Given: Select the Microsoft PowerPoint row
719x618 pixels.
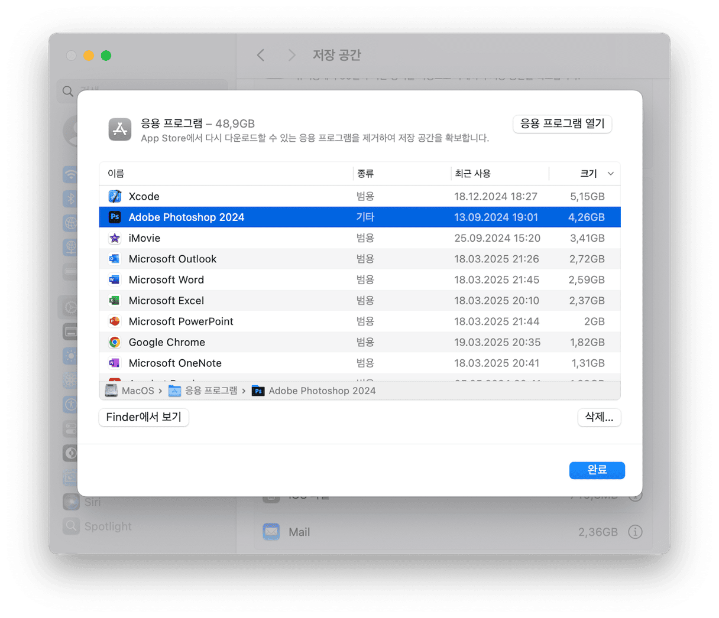Looking at the screenshot, I should (360, 321).
